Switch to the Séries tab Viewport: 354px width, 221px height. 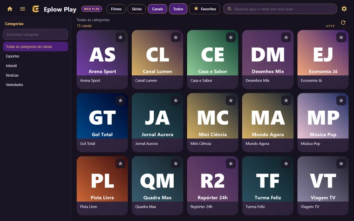137,9
